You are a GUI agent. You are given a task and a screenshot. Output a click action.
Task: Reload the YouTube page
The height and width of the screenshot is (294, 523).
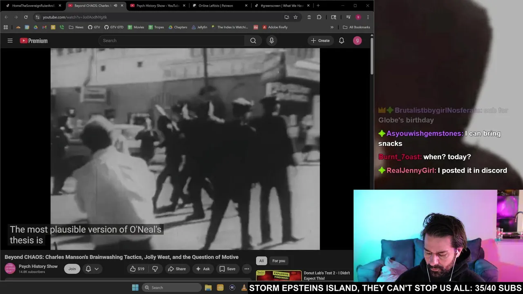click(26, 17)
